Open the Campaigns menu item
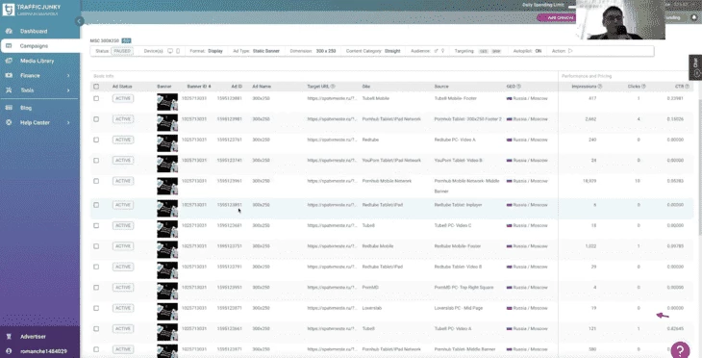 click(x=40, y=46)
